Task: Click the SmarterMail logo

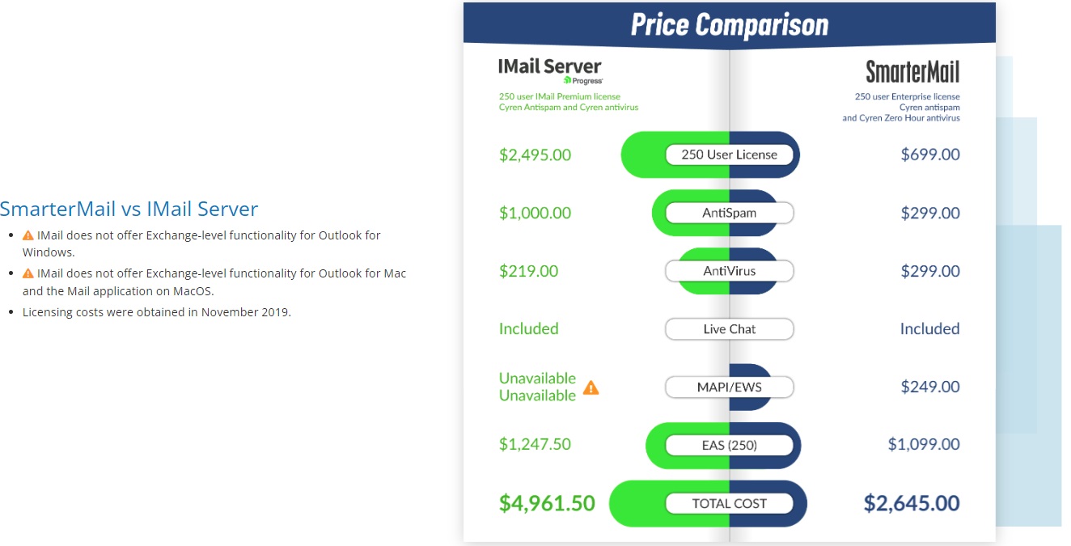Action: coord(912,72)
